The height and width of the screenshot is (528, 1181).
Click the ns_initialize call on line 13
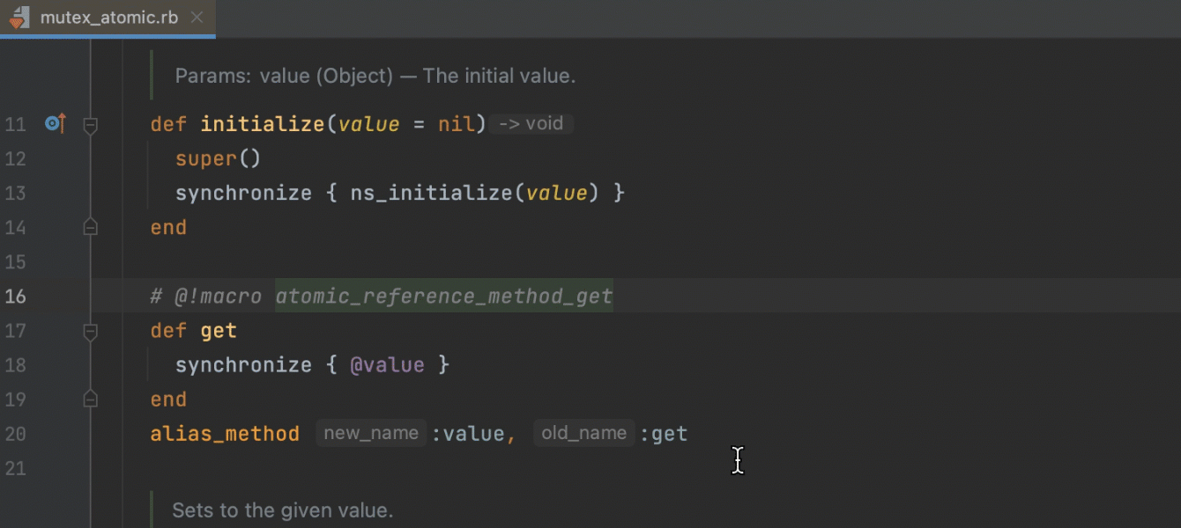[x=431, y=193]
